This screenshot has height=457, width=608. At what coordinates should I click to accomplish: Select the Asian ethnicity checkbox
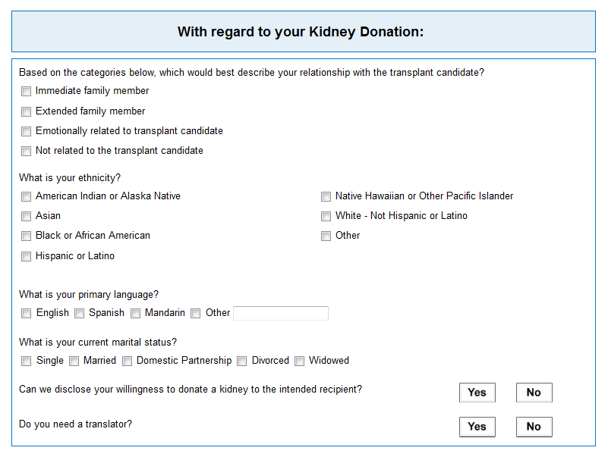pyautogui.click(x=26, y=216)
